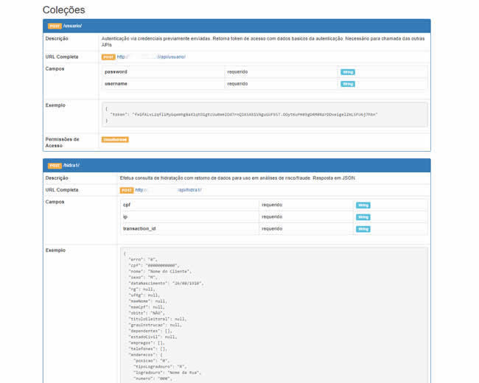Click the String type badge for password
This screenshot has height=383, width=479.
click(348, 72)
